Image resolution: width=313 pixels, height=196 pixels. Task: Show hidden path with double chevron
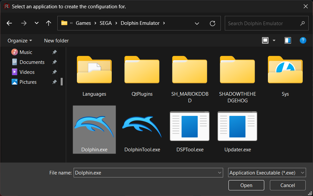point(71,23)
